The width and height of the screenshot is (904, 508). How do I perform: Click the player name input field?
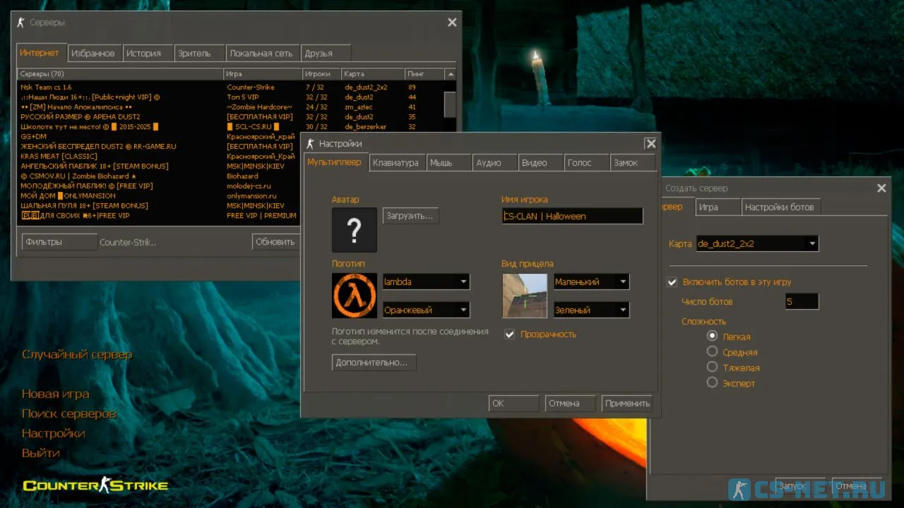tap(572, 217)
